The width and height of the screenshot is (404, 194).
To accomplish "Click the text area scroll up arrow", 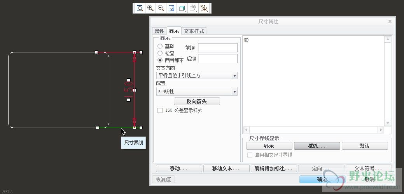I will click(388, 39).
